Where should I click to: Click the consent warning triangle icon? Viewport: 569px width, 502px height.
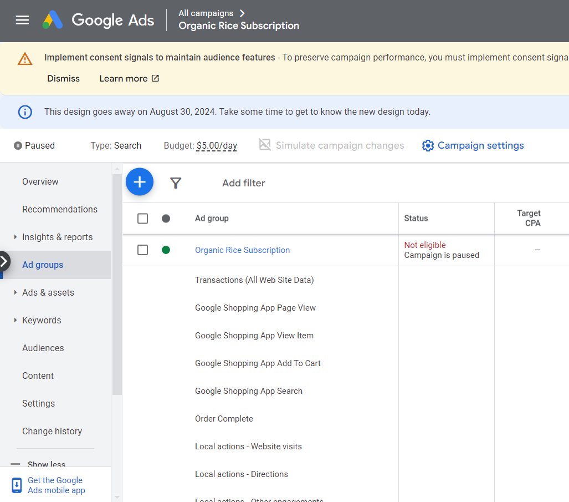[25, 59]
